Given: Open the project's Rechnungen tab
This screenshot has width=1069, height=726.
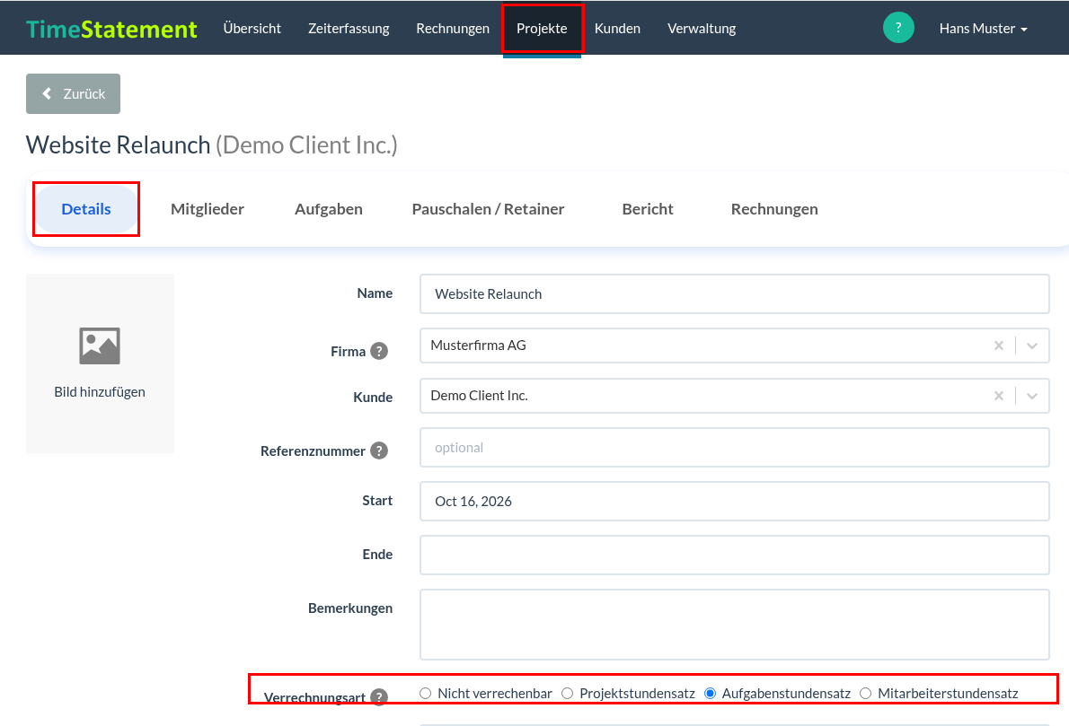Looking at the screenshot, I should tap(774, 209).
